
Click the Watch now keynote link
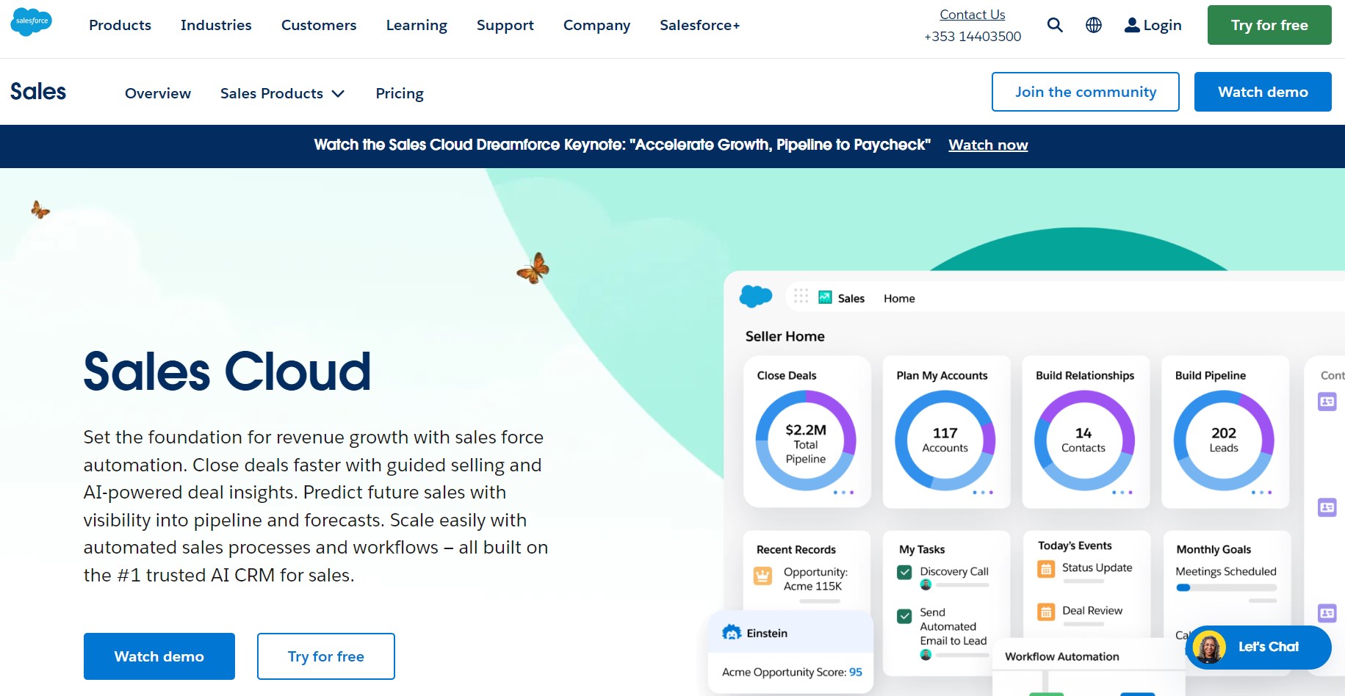pos(988,145)
